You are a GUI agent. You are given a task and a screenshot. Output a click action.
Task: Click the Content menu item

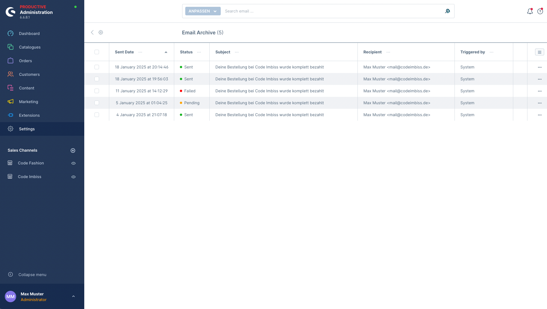click(42, 88)
